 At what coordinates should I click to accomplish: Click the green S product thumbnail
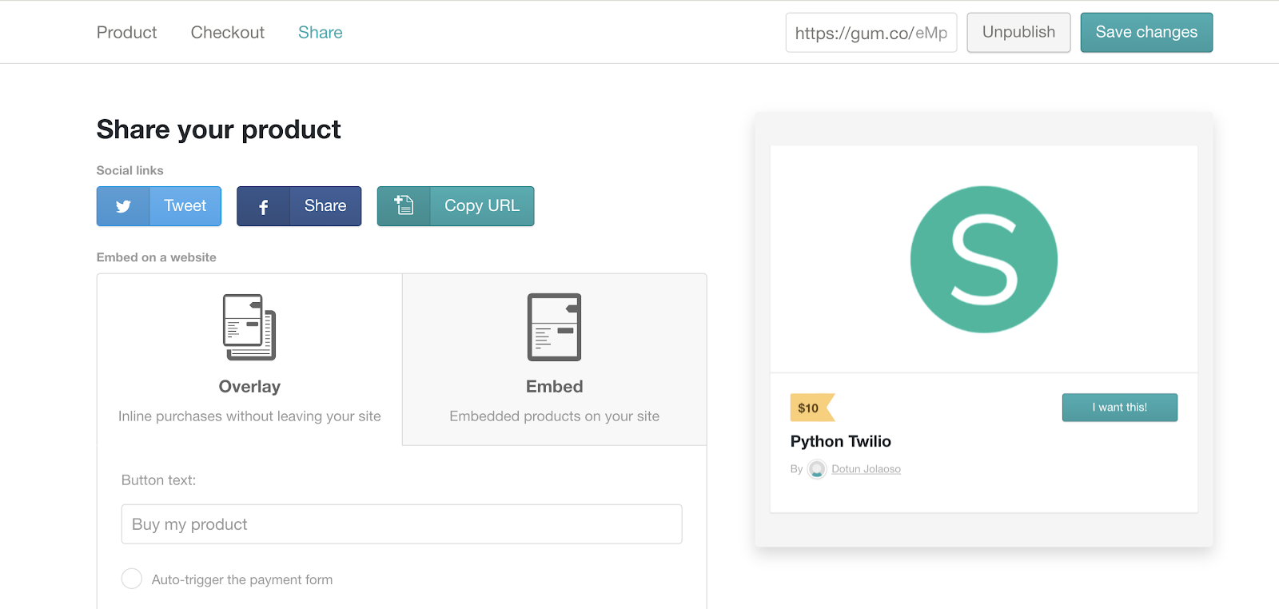click(983, 260)
